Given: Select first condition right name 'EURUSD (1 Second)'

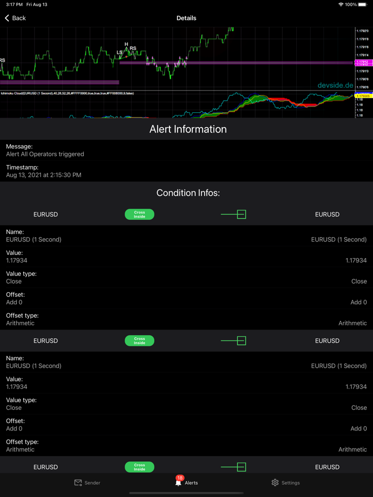Looking at the screenshot, I should click(x=339, y=239).
